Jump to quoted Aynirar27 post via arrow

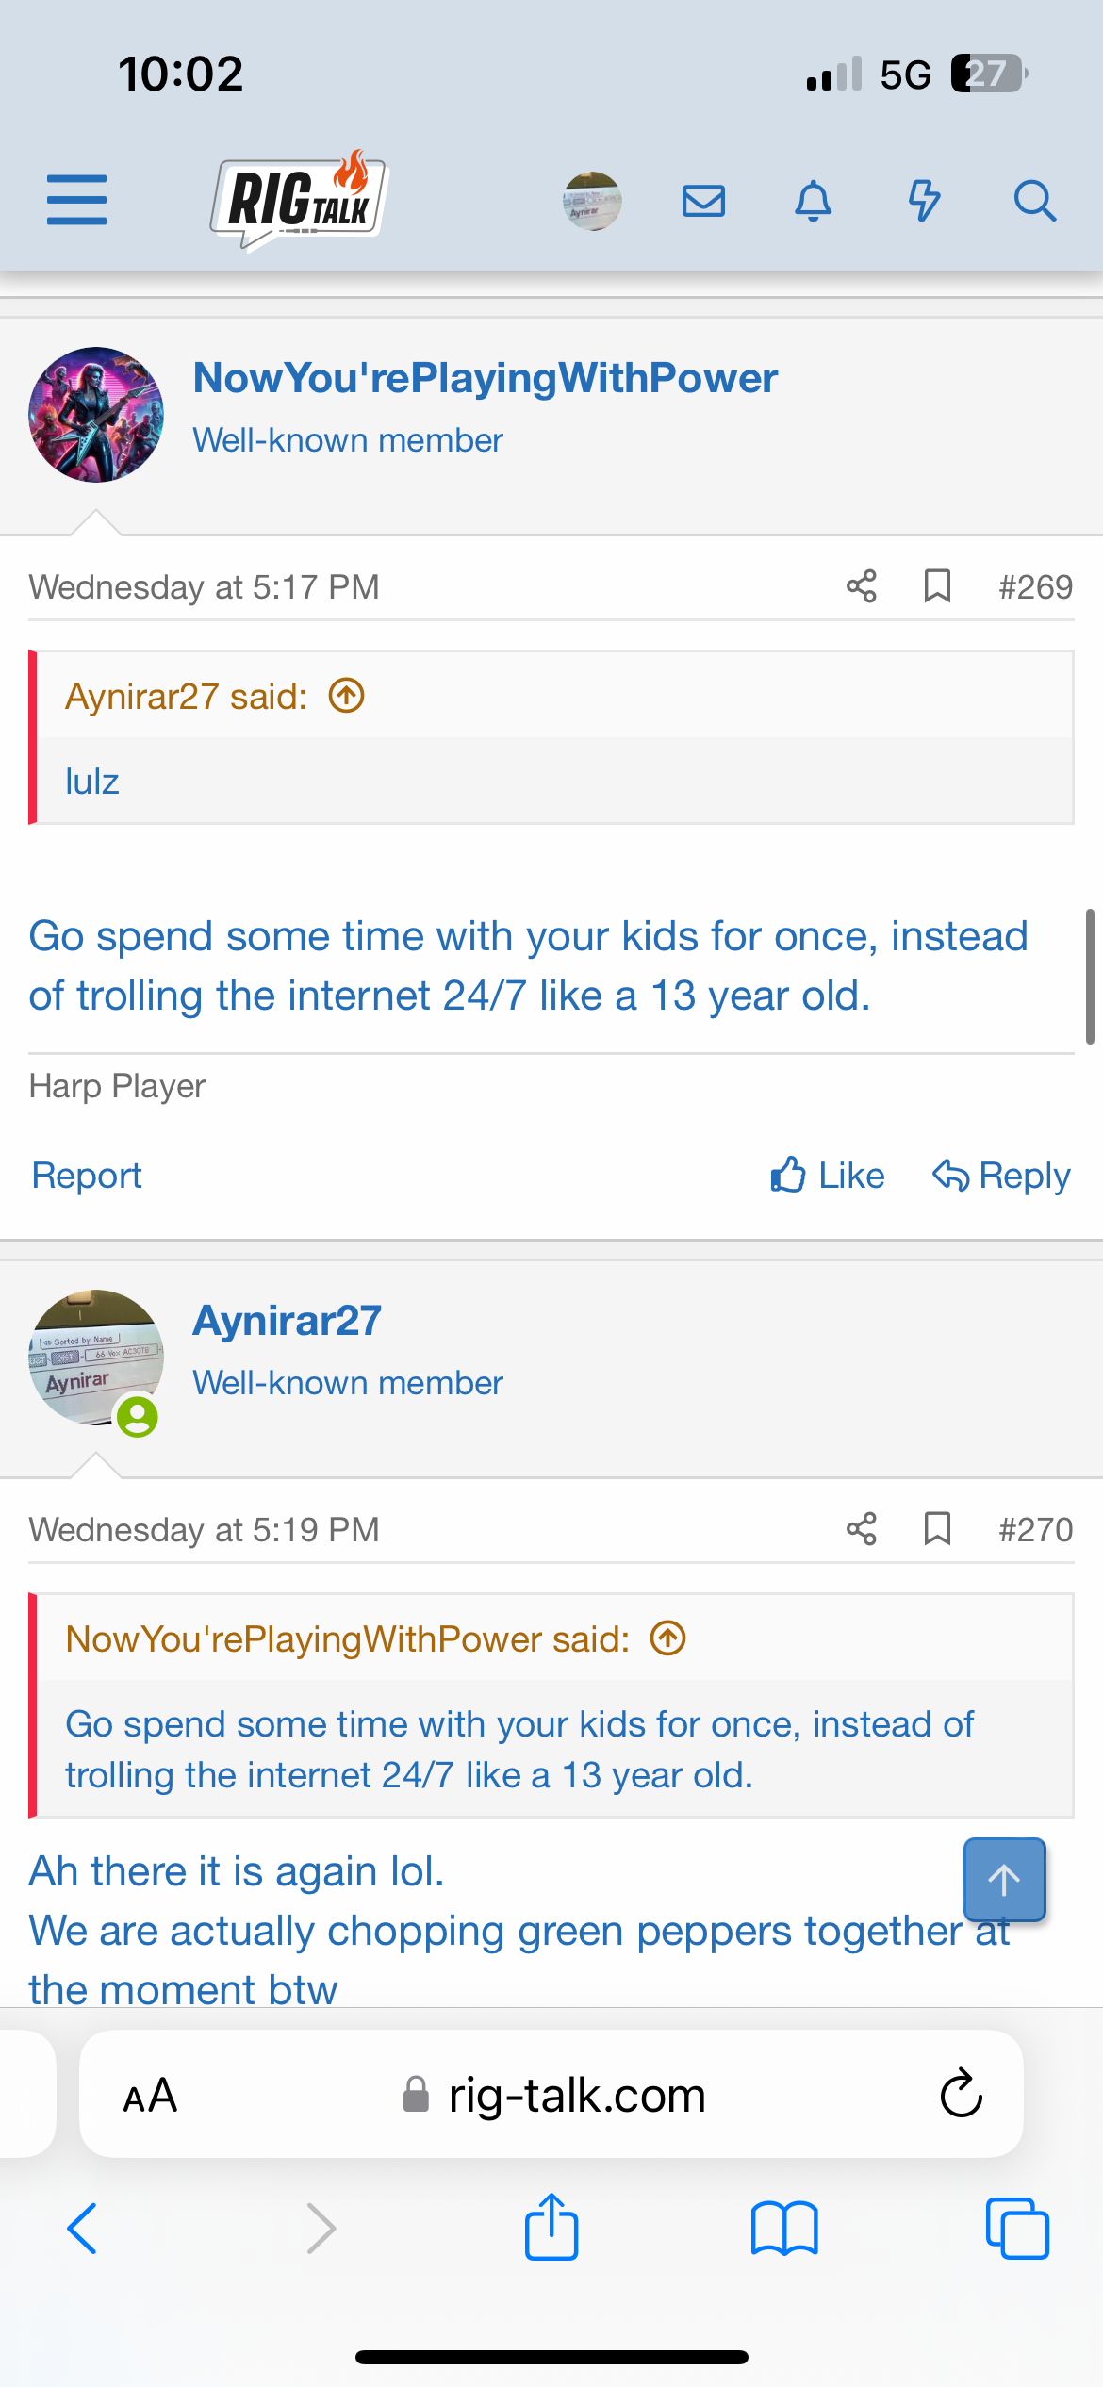pyautogui.click(x=346, y=697)
